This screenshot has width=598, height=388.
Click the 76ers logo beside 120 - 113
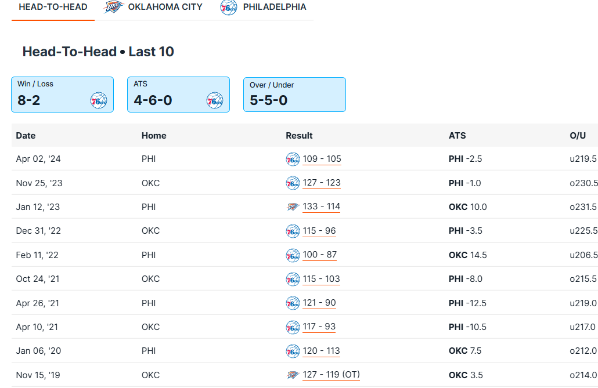click(293, 351)
